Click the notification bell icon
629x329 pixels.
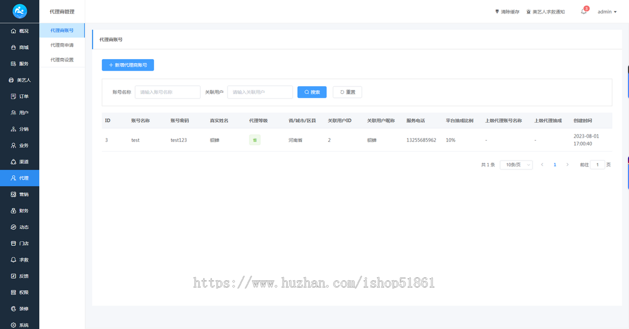pos(583,12)
